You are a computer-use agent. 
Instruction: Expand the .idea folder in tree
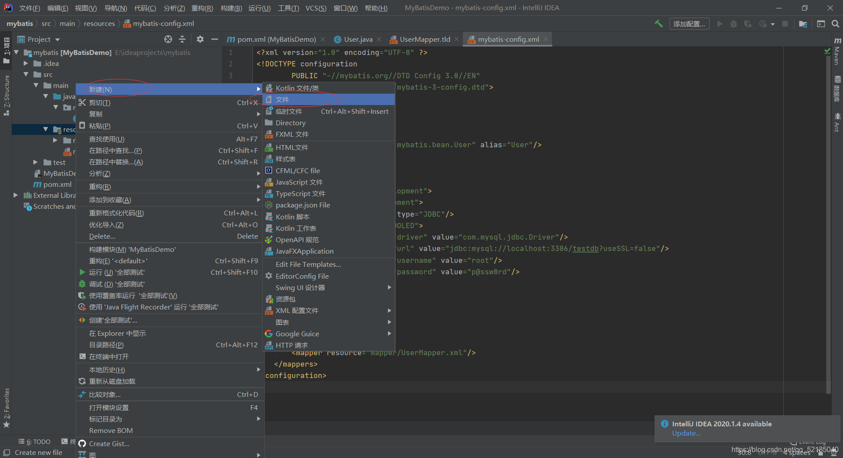(x=26, y=63)
